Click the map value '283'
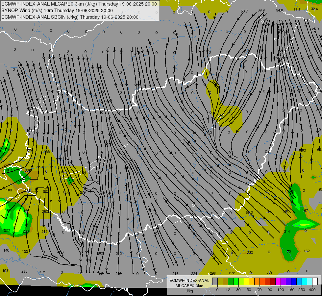 (x=24, y=271)
